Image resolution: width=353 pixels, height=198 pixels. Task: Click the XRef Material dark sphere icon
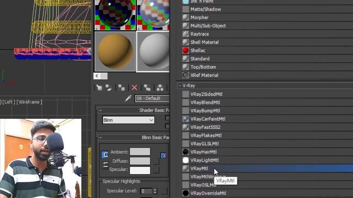(185, 75)
